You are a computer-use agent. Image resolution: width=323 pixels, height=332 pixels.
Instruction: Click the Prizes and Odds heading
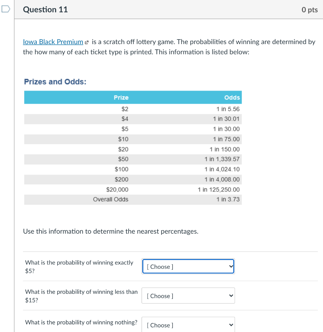55,82
